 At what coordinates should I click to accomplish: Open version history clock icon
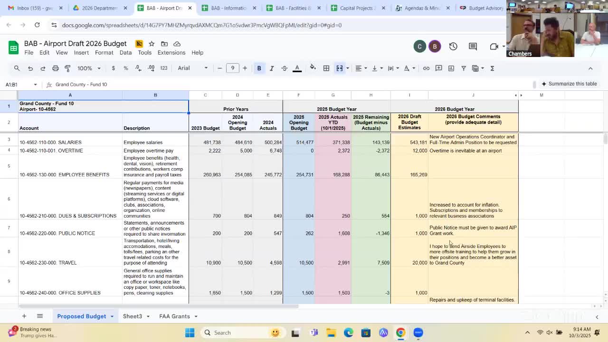pyautogui.click(x=453, y=47)
